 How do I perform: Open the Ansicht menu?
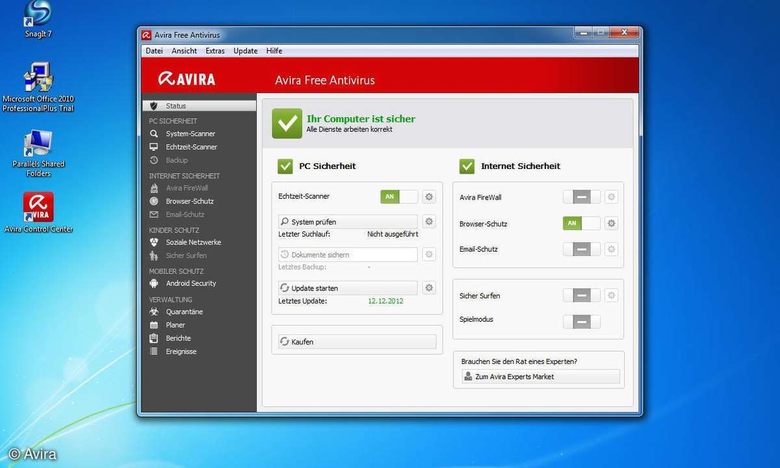coord(185,51)
